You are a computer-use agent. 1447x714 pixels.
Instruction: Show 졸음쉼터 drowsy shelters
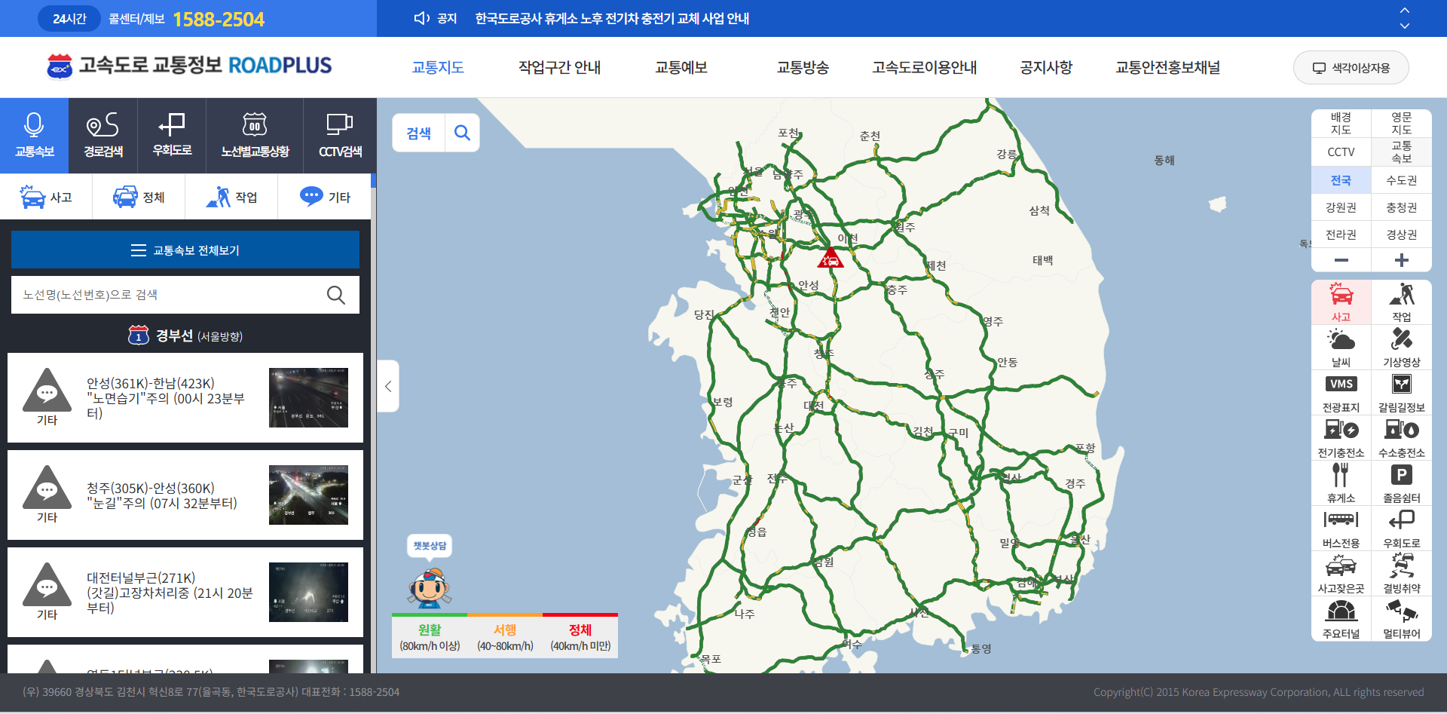(x=1401, y=483)
